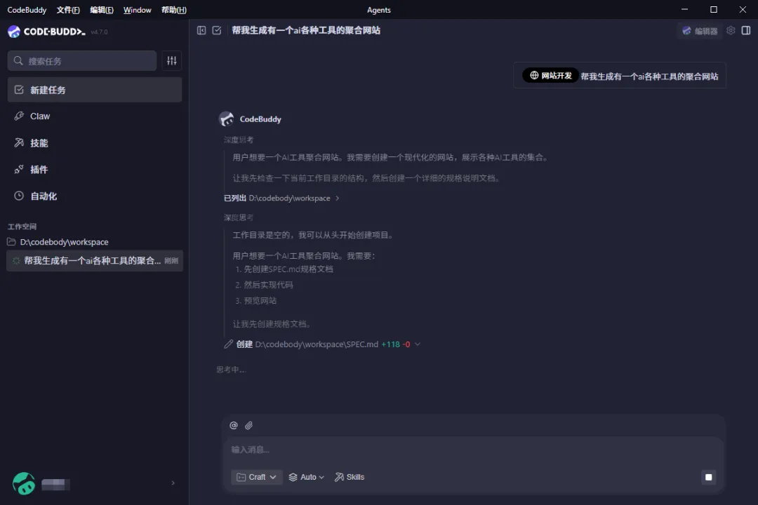Viewport: 758px width, 505px height.
Task: Click the spinner icon of the running task
Action: point(16,261)
